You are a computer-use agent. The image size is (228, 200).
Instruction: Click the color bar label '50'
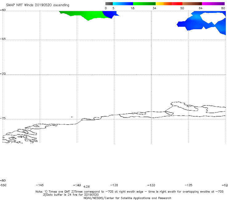pos(182,8)
